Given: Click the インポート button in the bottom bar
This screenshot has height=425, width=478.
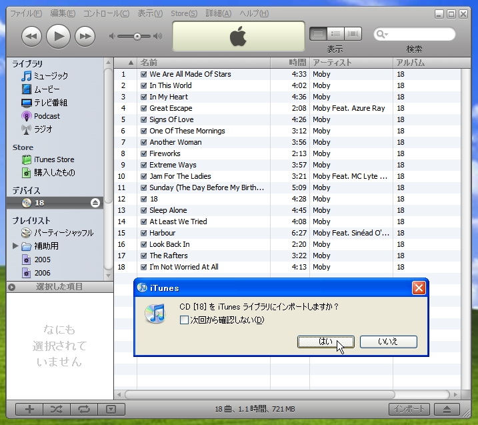Looking at the screenshot, I should 409,409.
